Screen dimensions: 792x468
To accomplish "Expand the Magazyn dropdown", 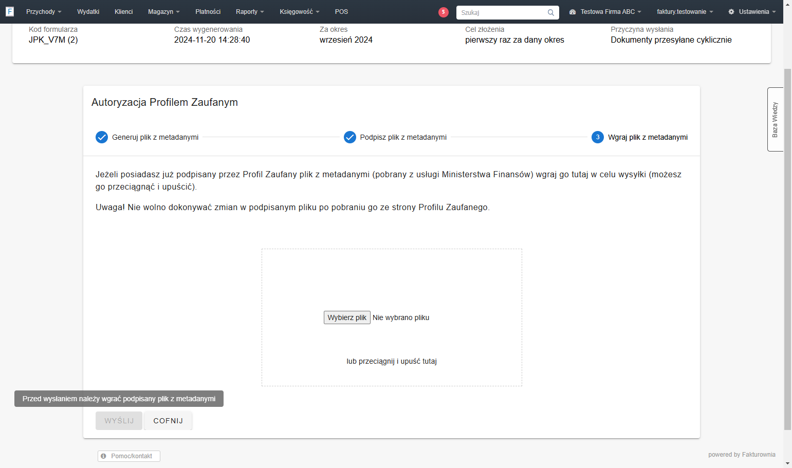I will click(164, 12).
